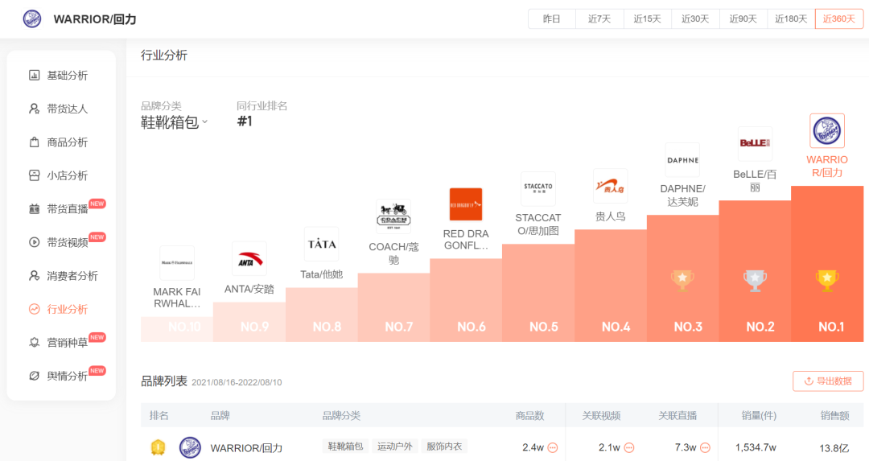The width and height of the screenshot is (869, 461).
Task: Click the silver trophy on NO.2 bar
Action: click(755, 280)
